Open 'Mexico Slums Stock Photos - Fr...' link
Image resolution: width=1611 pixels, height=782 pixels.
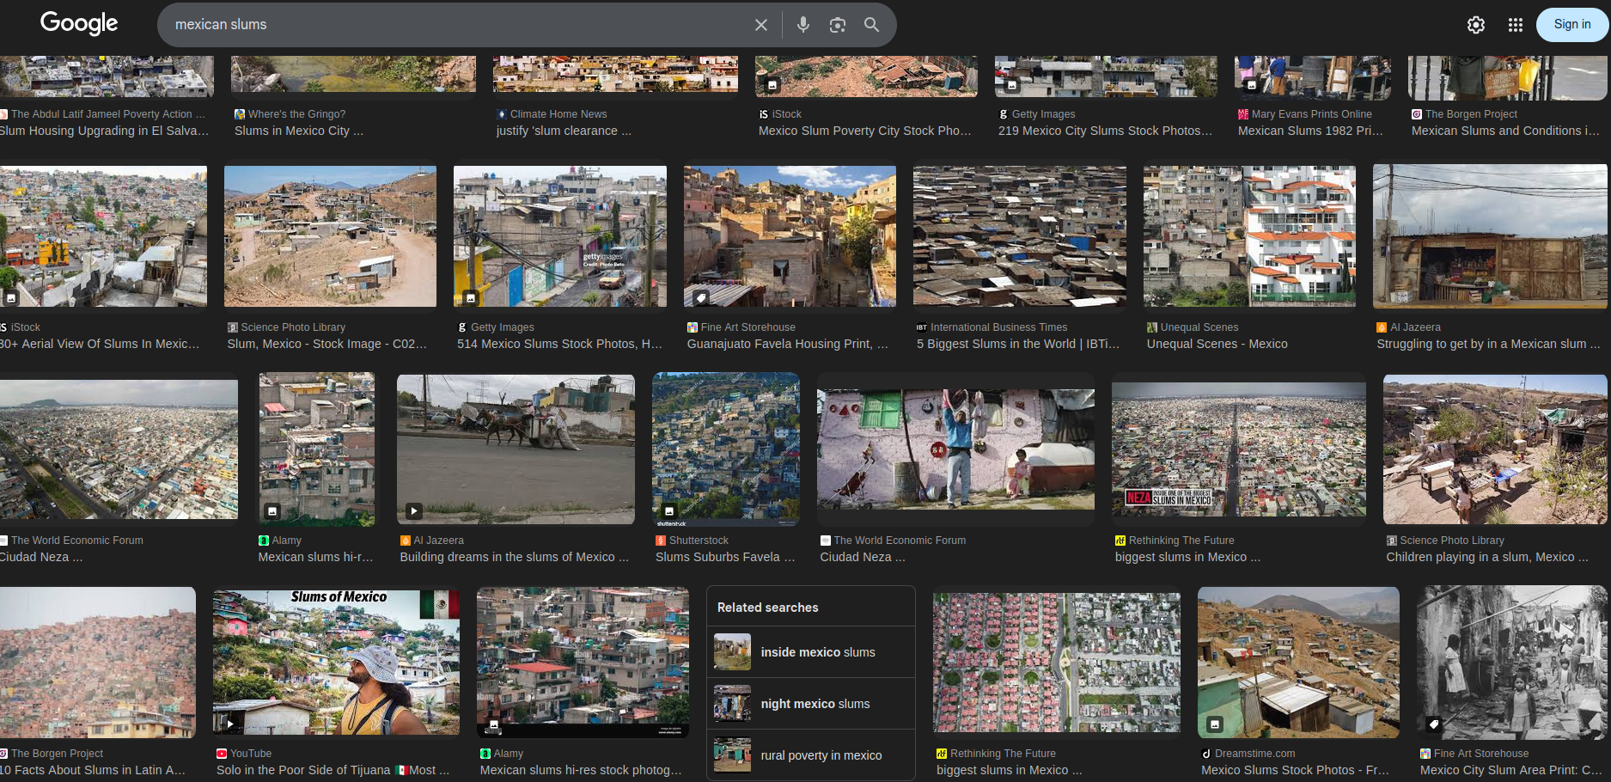1295,770
